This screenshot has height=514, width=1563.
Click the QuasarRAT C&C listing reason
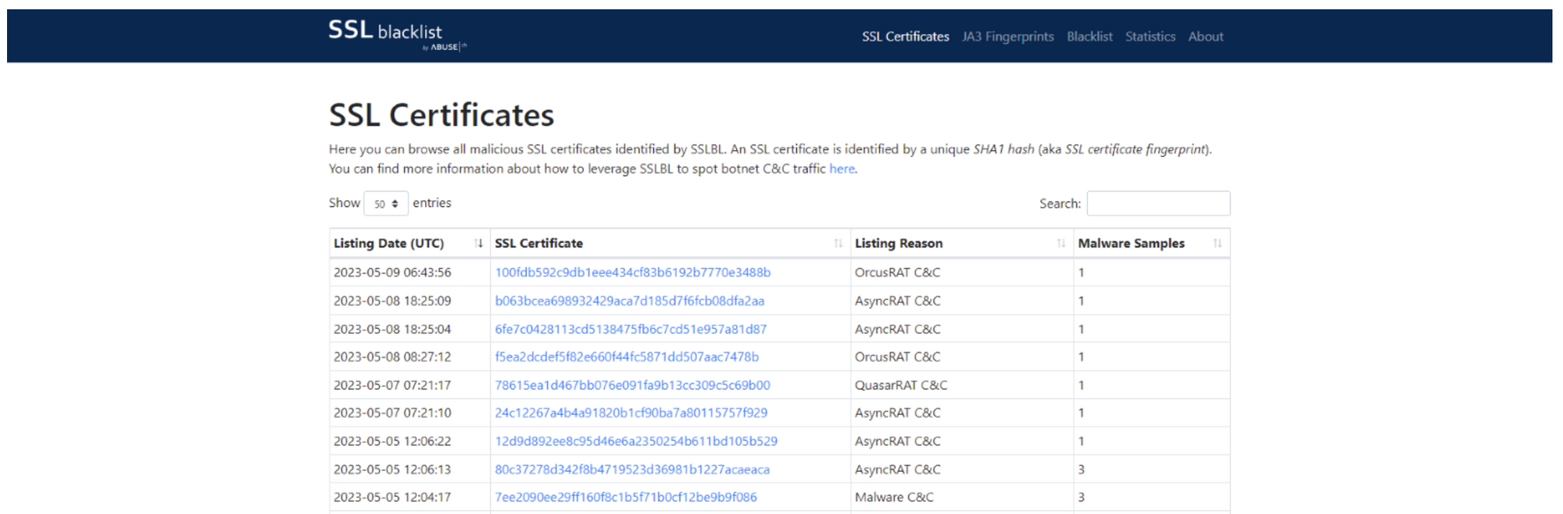click(x=901, y=385)
